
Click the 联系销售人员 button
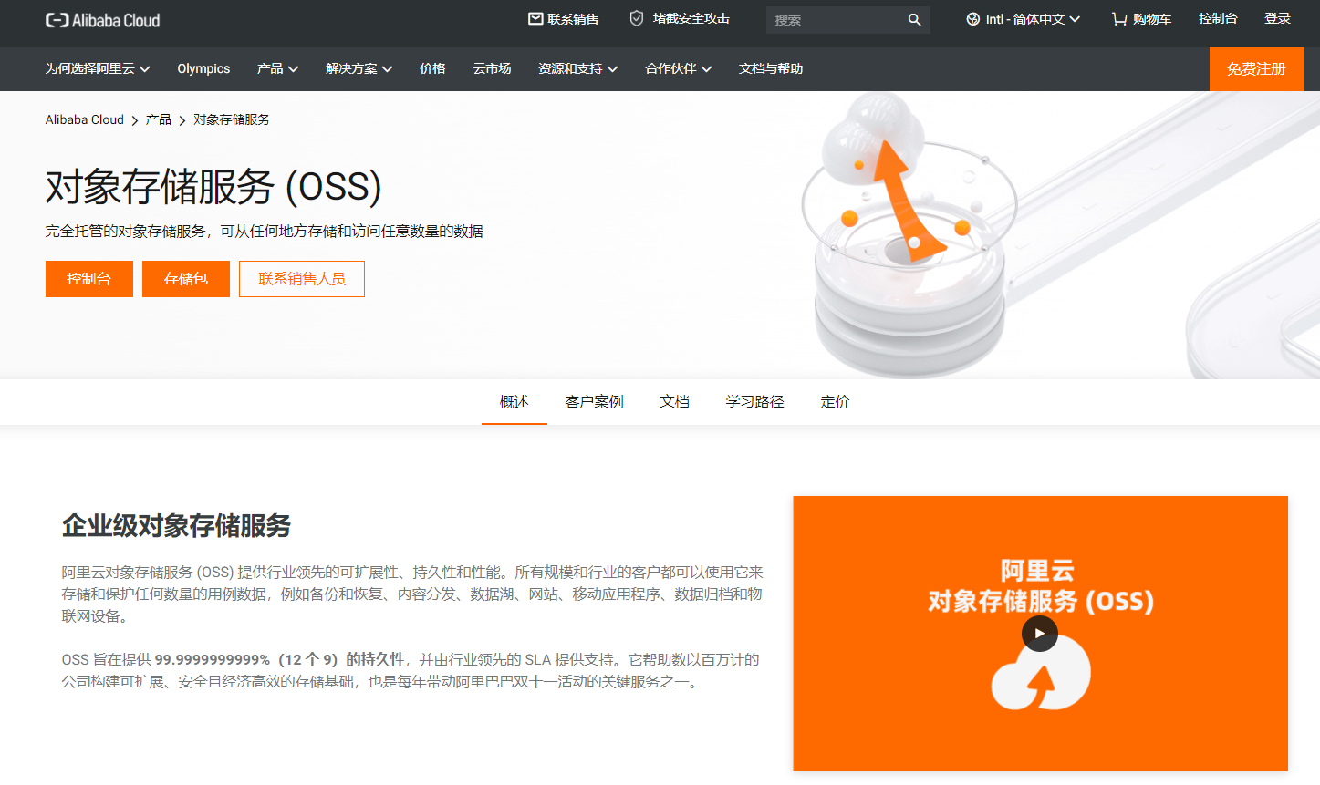tap(302, 279)
